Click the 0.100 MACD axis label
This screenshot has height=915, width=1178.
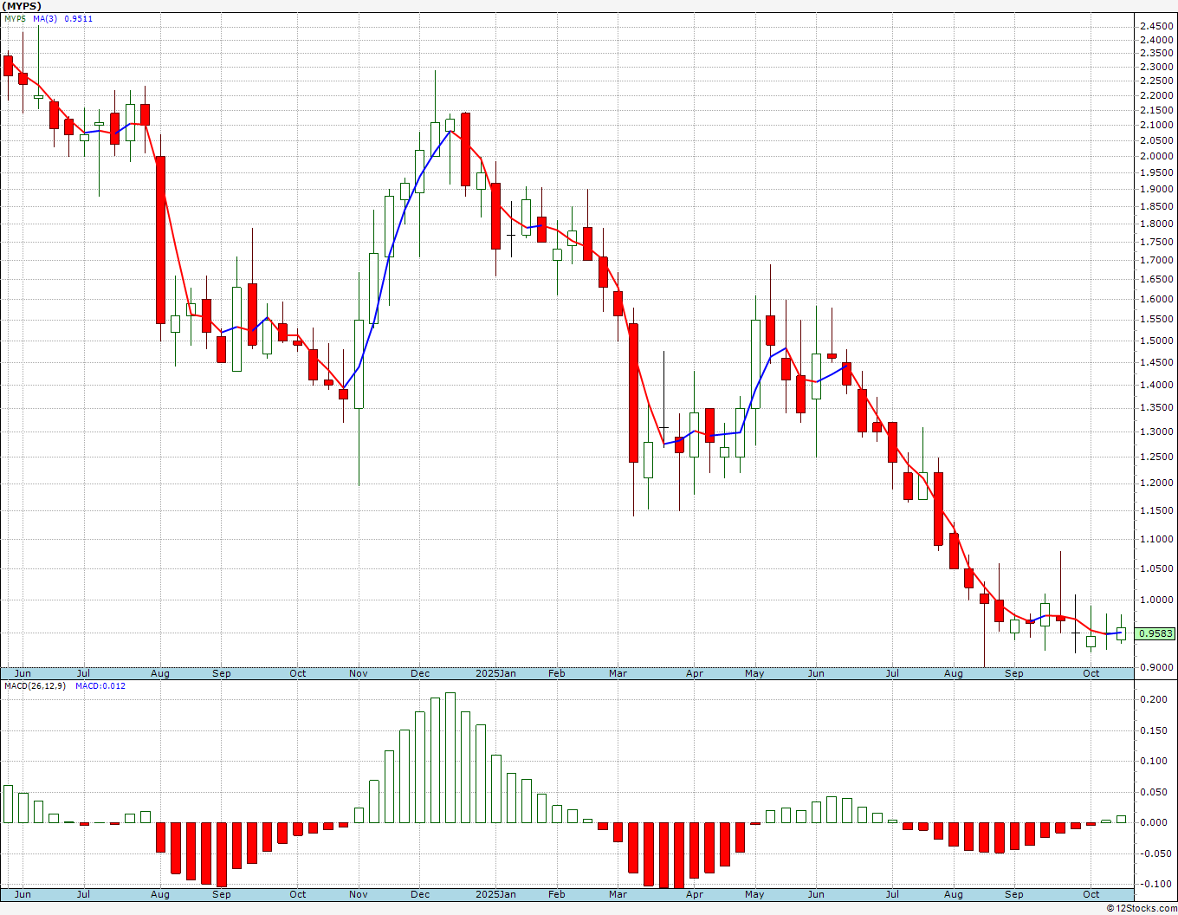click(1153, 761)
